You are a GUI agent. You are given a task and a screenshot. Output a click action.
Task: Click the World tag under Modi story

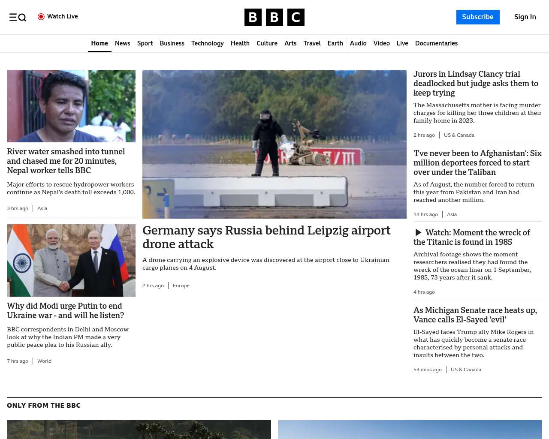pos(44,361)
